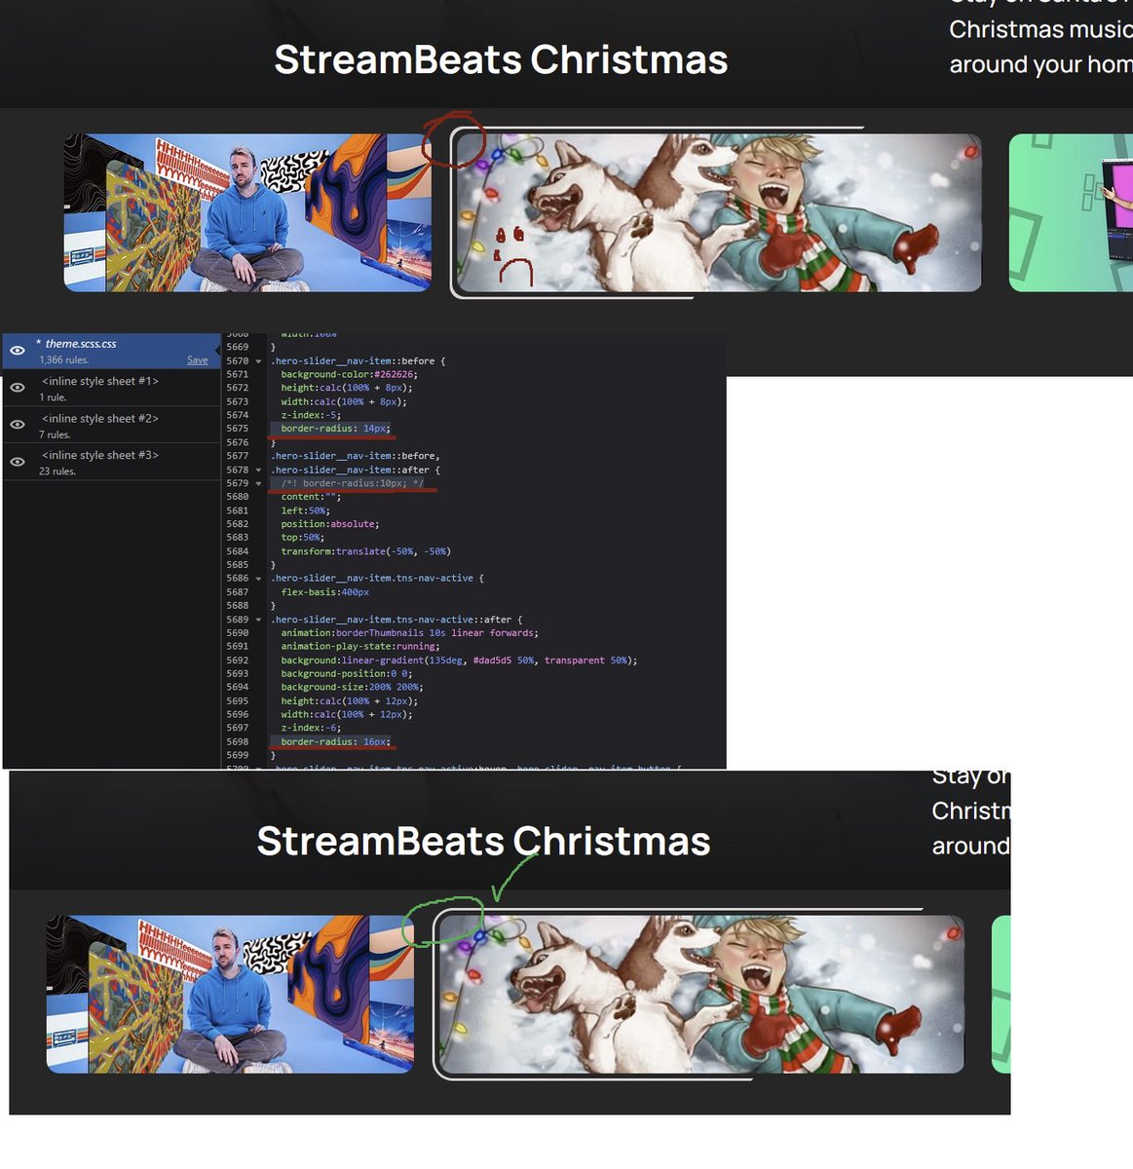This screenshot has width=1133, height=1169.
Task: Click the 'z-index:-5;' declaration
Action: pos(311,415)
